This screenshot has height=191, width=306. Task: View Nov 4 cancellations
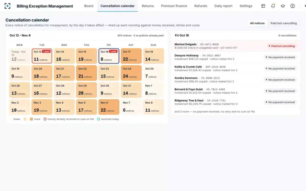(x=64, y=107)
